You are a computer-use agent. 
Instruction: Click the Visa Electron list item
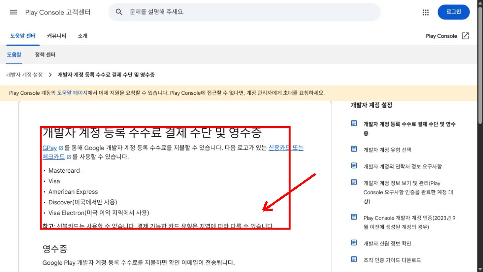click(x=99, y=213)
